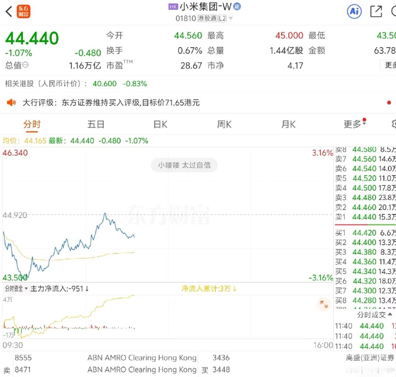396x377 pixels.
Task: Open the 更多 dropdown in the chart tabs
Action: (353, 124)
